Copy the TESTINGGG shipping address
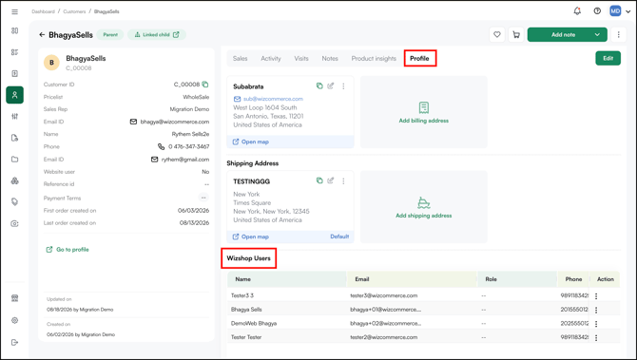 tap(319, 180)
